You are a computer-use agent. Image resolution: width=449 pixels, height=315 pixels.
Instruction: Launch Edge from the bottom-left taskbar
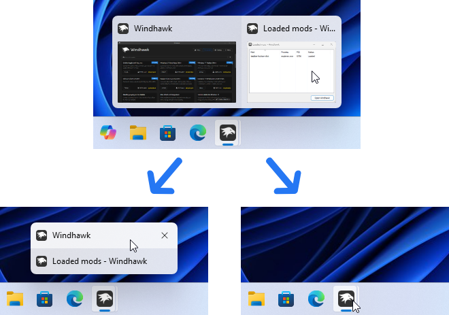(75, 299)
